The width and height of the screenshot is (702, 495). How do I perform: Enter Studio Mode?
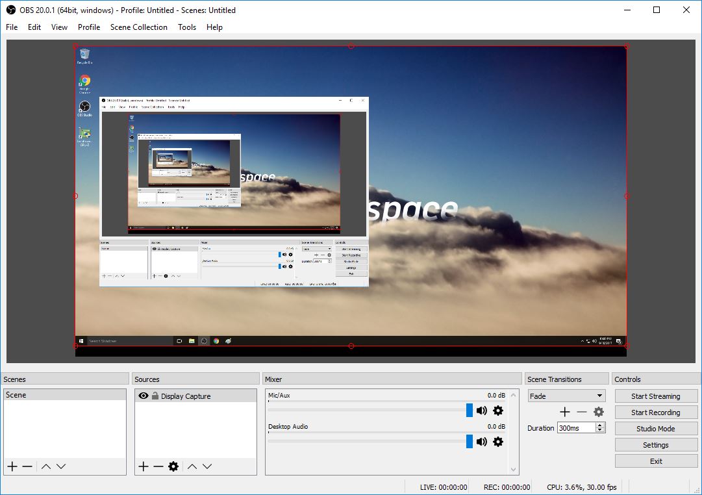[x=656, y=429]
